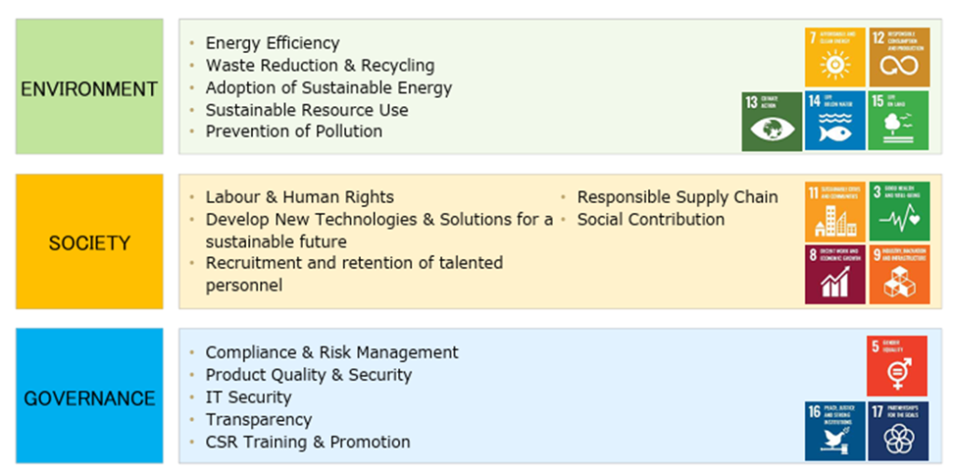Screen dimensions: 955x474
Task: Click the SDG 5 Gender Equality icon
Action: tap(897, 366)
